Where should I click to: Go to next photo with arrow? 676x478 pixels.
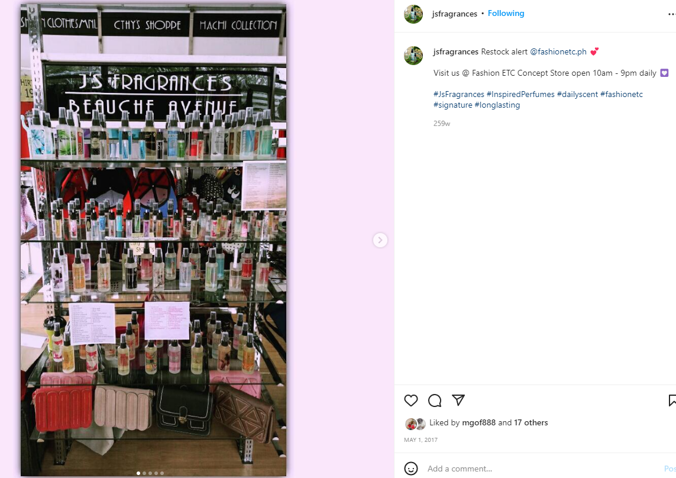[380, 240]
